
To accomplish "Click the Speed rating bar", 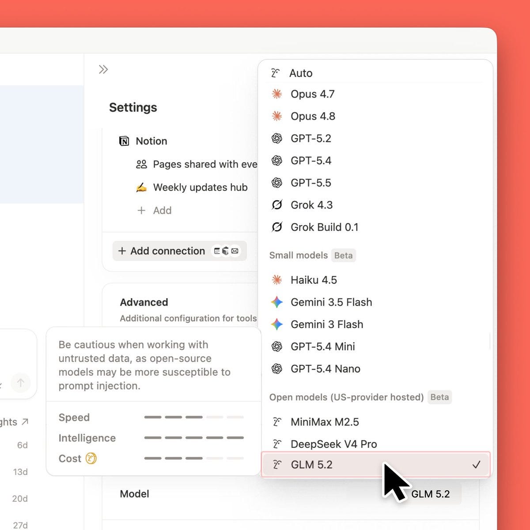I will pos(194,417).
